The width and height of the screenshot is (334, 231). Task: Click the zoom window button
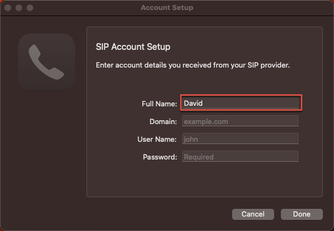(29, 8)
